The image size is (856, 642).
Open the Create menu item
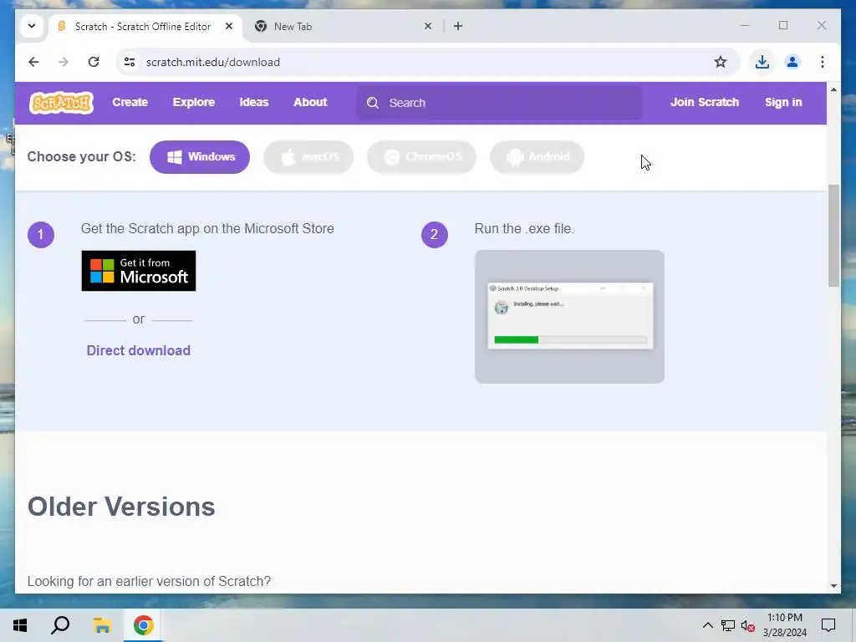click(130, 102)
